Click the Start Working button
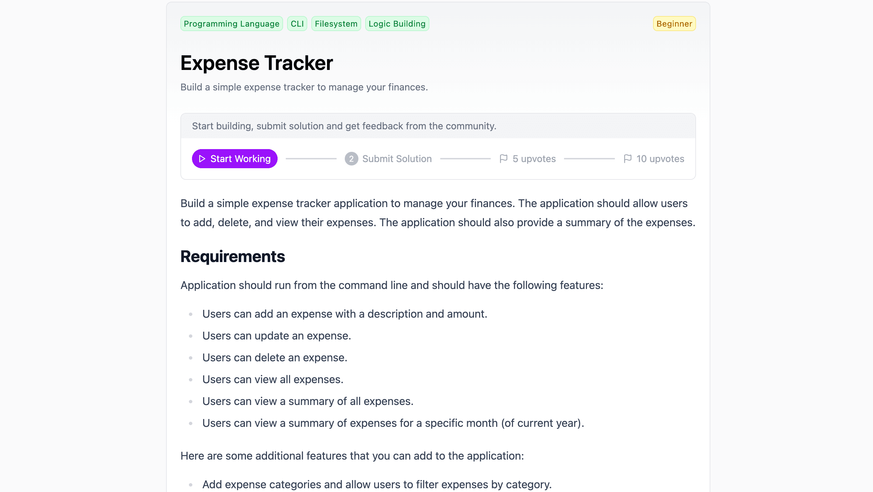The image size is (873, 492). click(235, 159)
